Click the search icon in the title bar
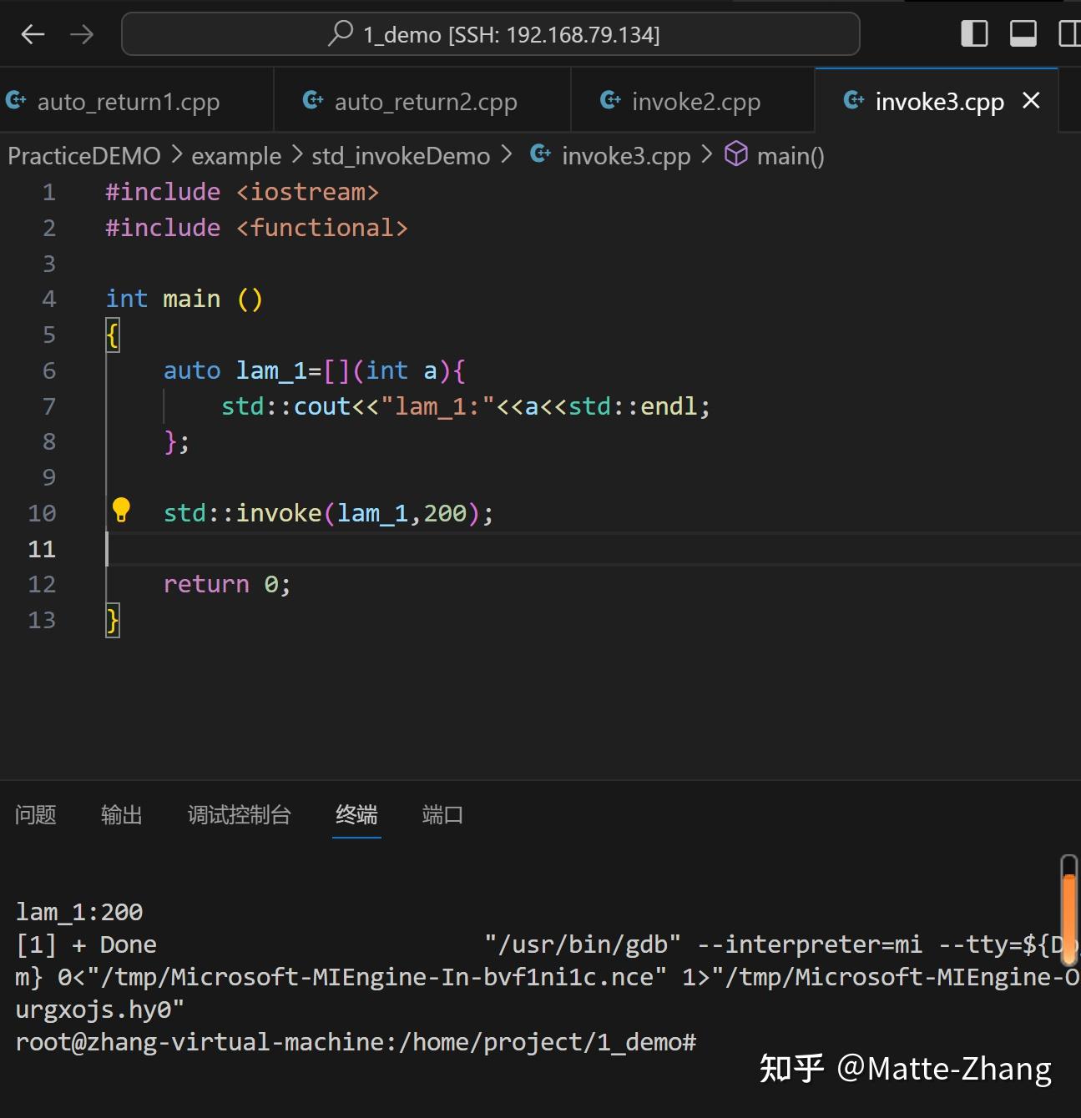Viewport: 1081px width, 1118px height. click(340, 33)
